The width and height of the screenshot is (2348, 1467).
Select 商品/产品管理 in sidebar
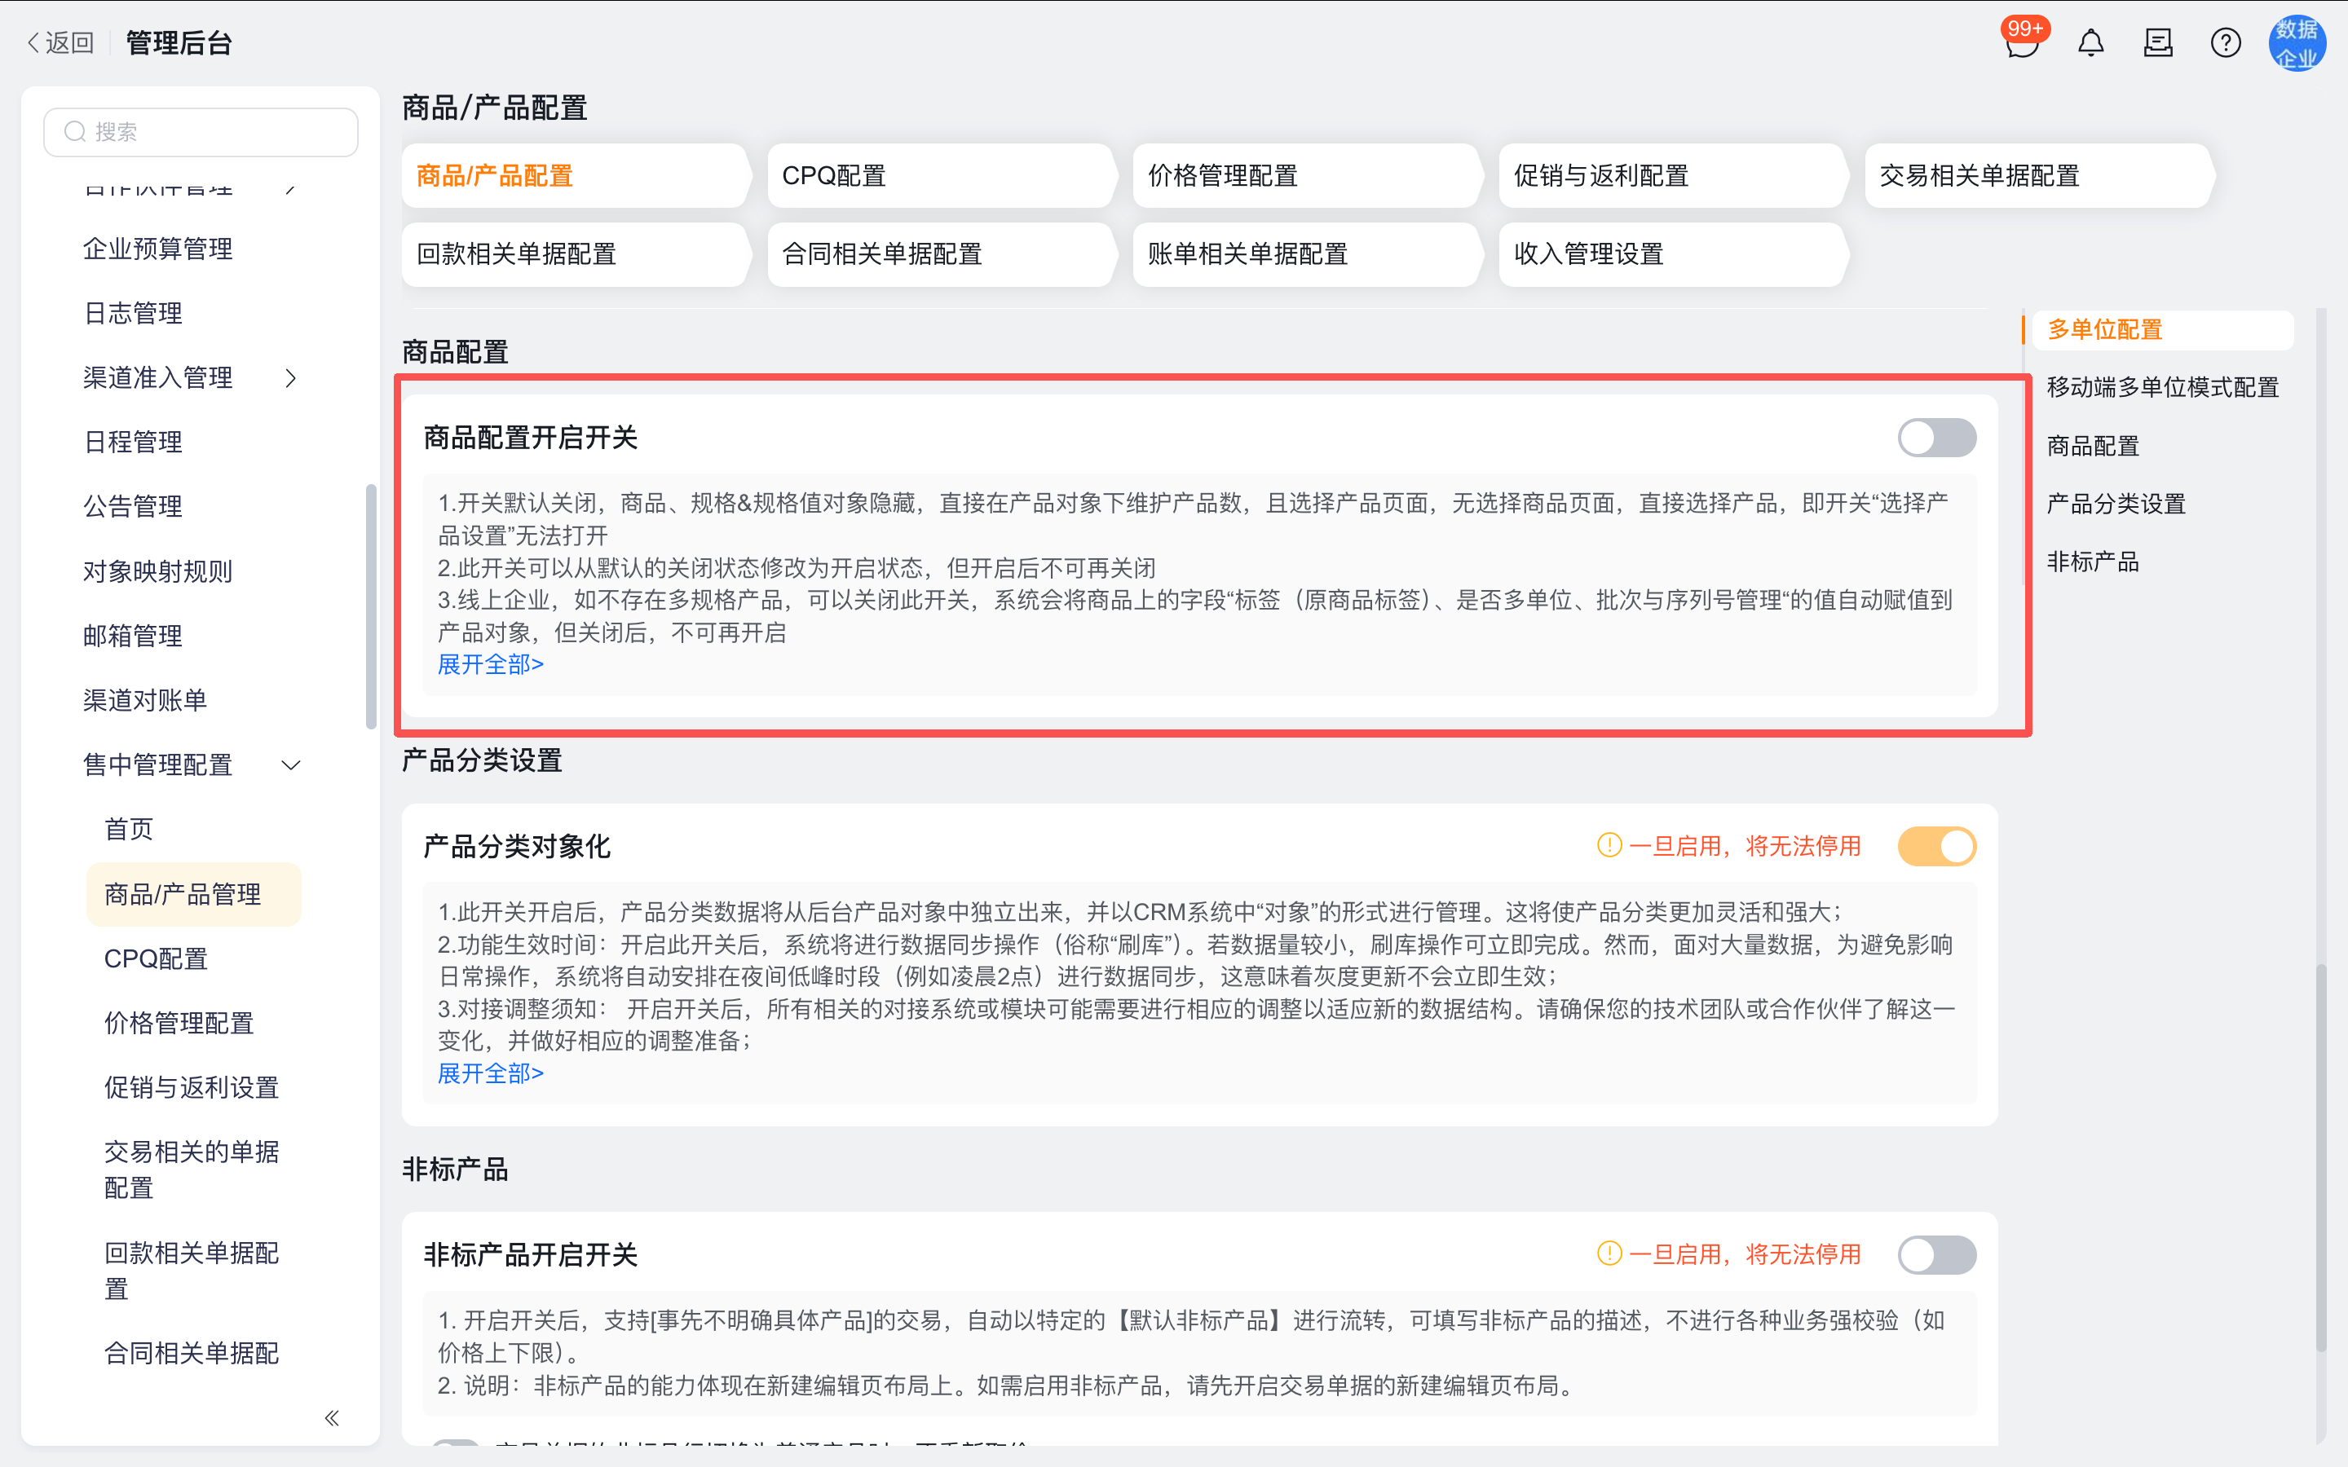[x=193, y=895]
